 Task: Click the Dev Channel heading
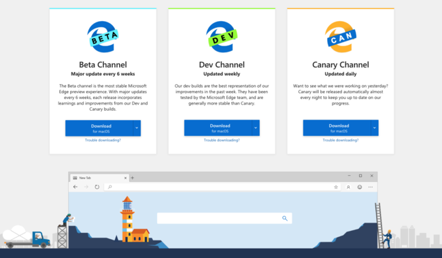tap(222, 64)
